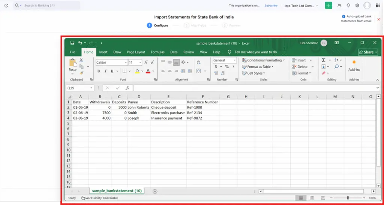
Task: Toggle Underline formatting
Action: coord(112,71)
